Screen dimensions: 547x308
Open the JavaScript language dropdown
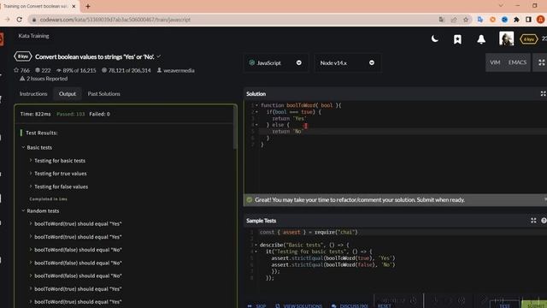click(x=275, y=62)
